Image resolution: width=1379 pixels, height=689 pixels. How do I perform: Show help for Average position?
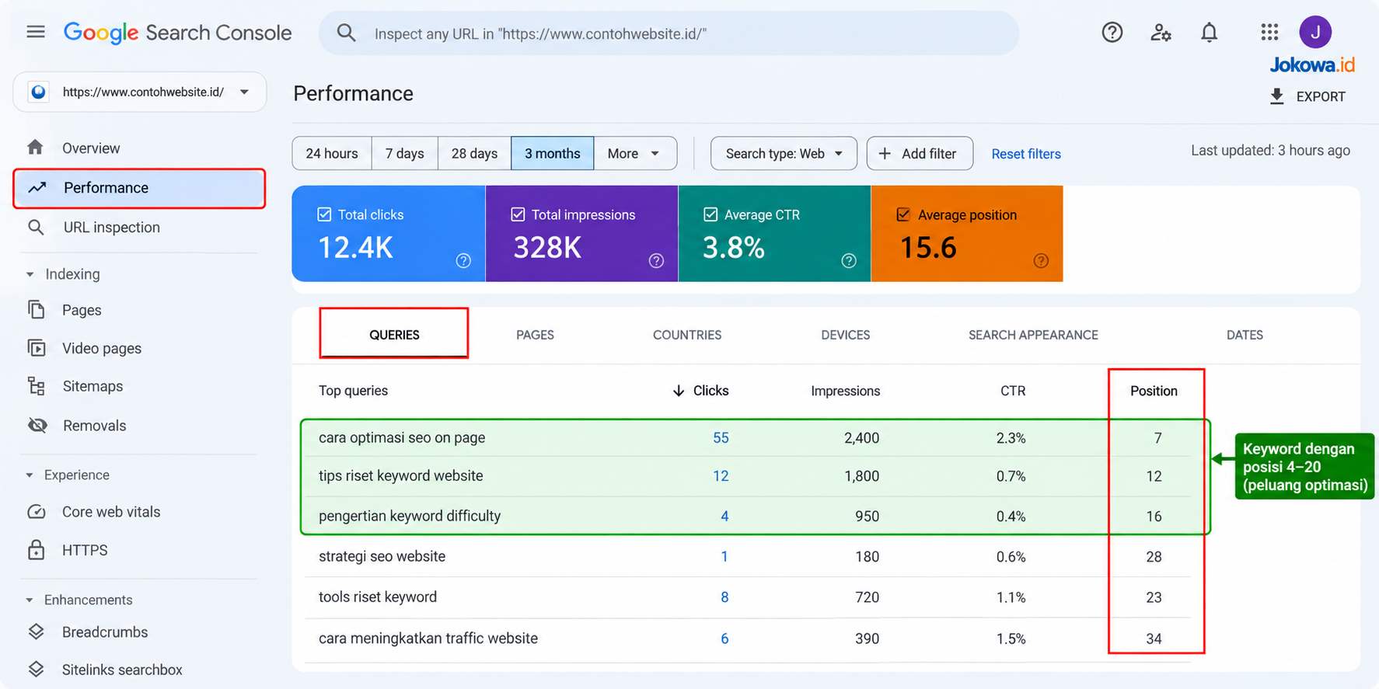[1041, 261]
